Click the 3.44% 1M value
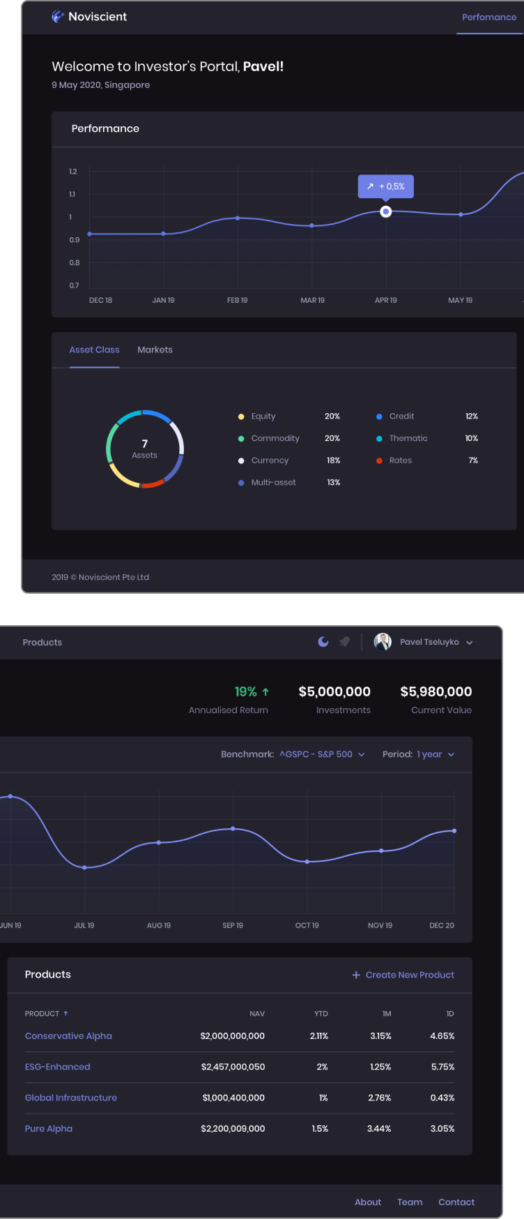The height and width of the screenshot is (1219, 524). (379, 1128)
